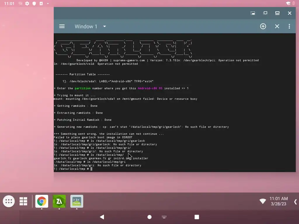Click the supreme-gamers.com text
Viewport: 299px width, 224px height.
129,60
